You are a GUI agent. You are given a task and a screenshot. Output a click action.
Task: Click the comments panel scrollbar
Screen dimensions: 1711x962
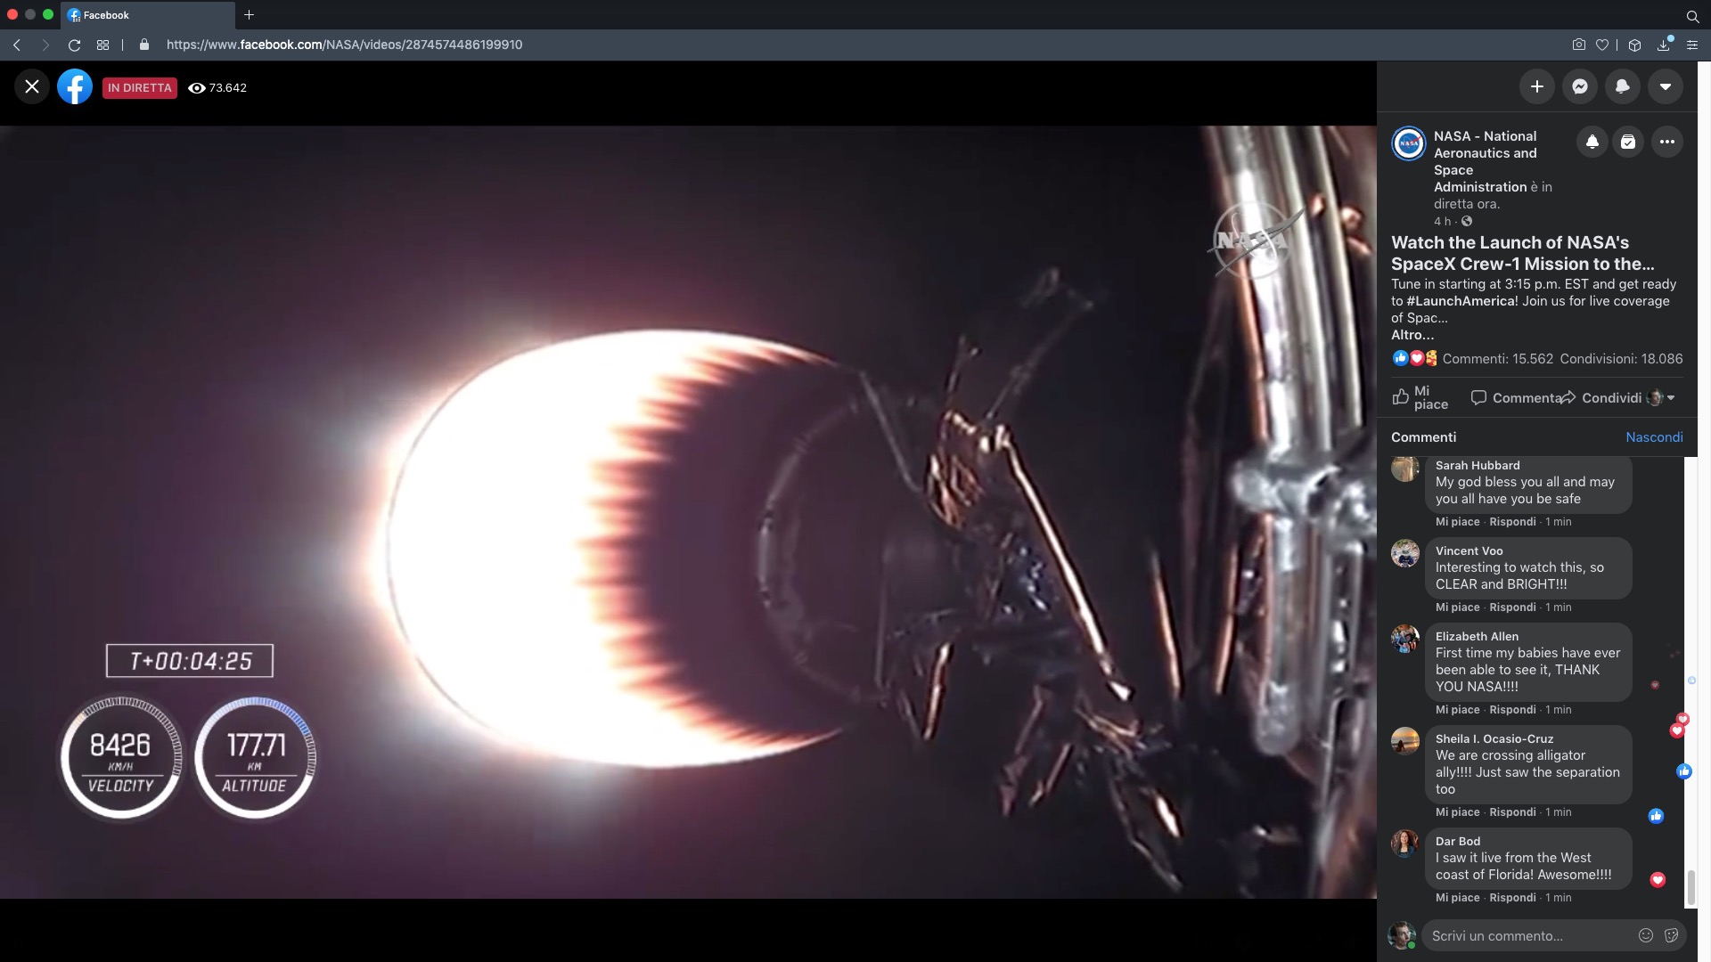[x=1691, y=888]
